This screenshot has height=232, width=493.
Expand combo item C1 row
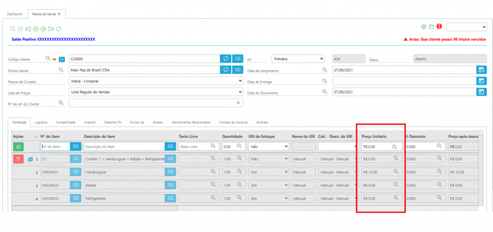pyautogui.click(x=31, y=159)
